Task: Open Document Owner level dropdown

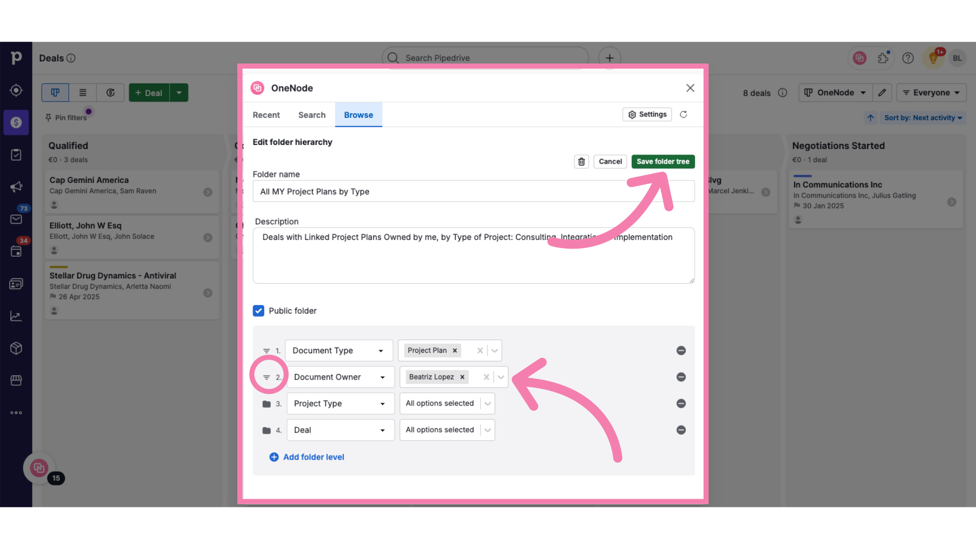Action: pyautogui.click(x=341, y=377)
